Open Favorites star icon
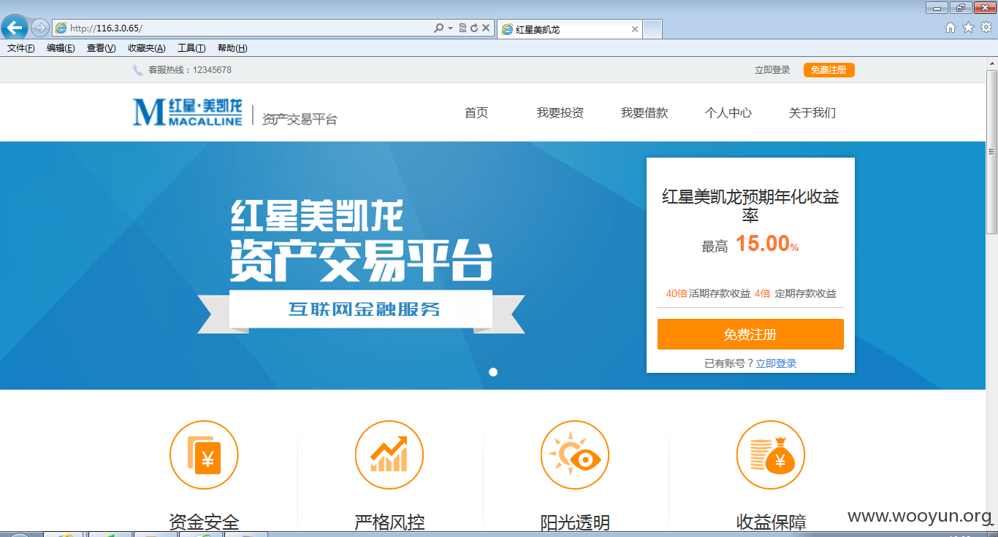 pos(969,28)
